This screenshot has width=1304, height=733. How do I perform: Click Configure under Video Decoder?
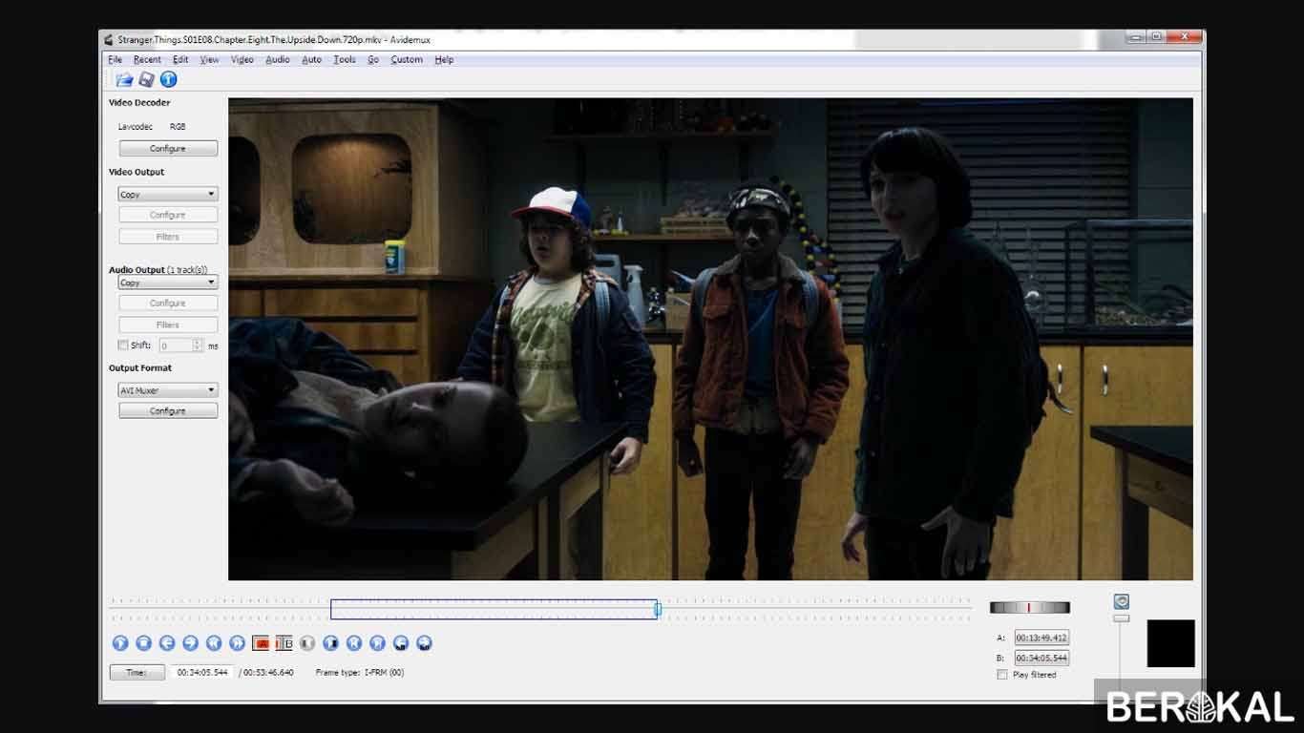click(x=168, y=149)
